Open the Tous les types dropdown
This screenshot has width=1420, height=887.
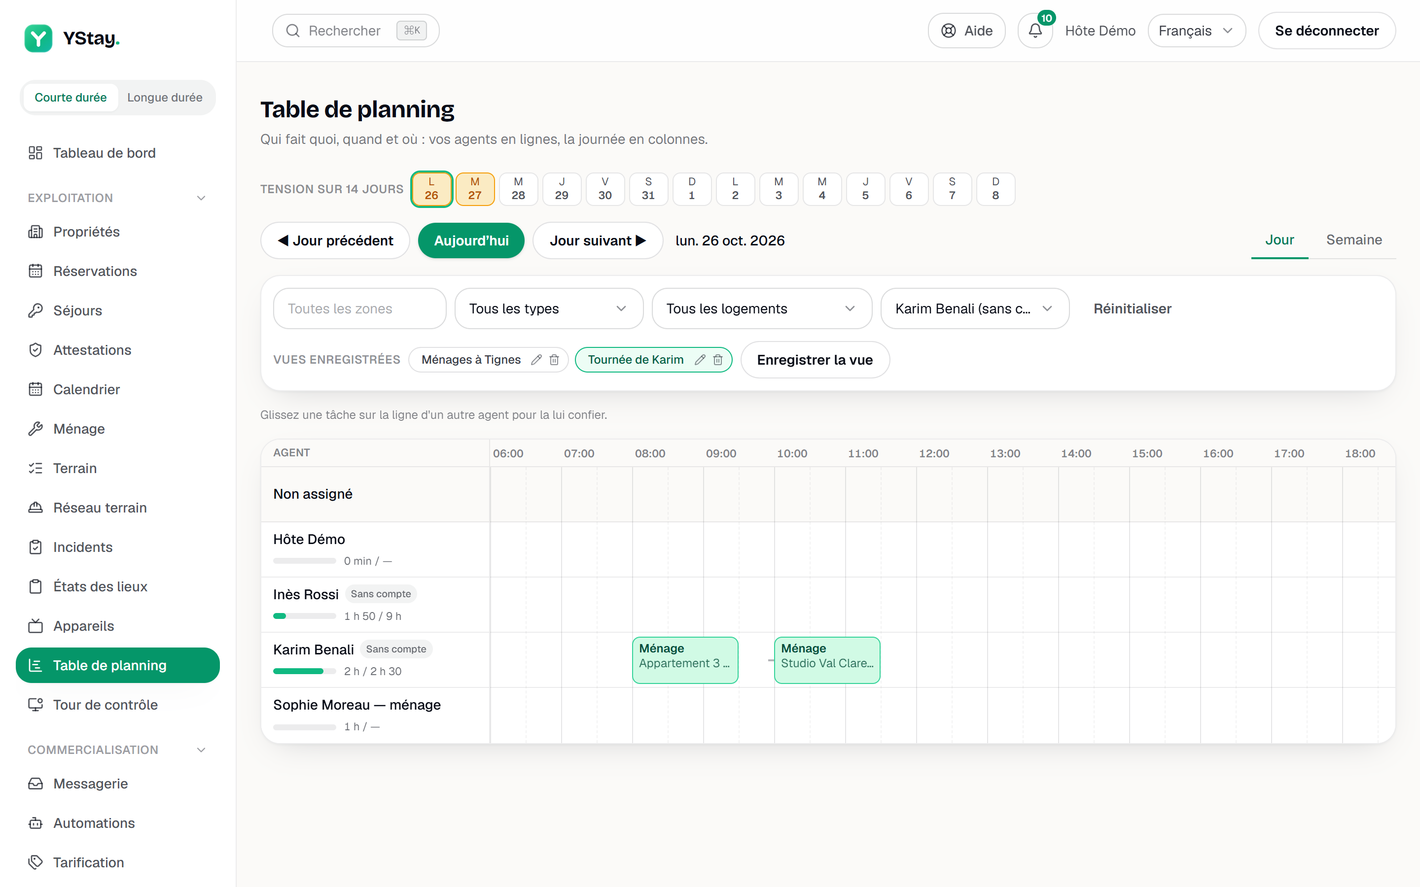(x=549, y=308)
